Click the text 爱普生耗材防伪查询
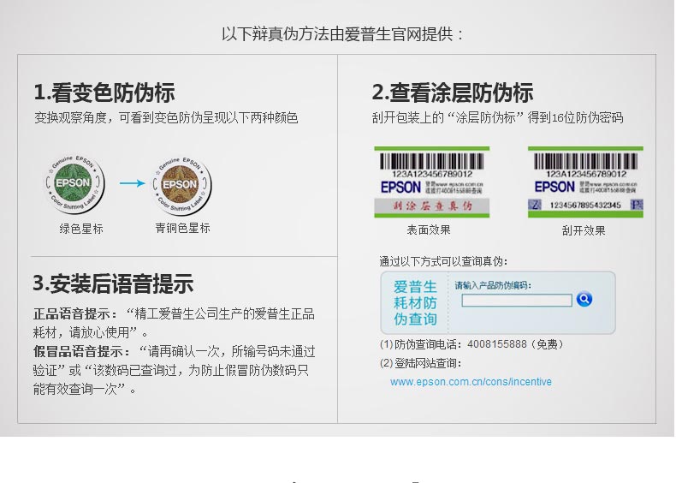676x483 pixels. click(x=415, y=302)
